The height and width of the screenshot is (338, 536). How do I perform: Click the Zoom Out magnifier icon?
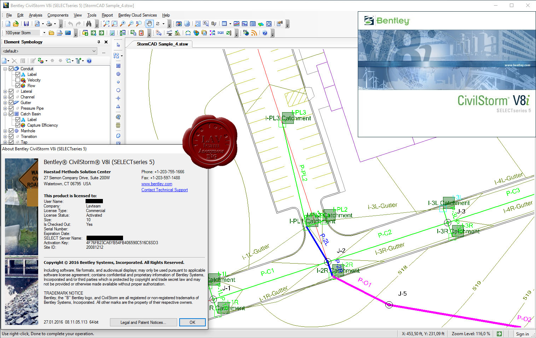(x=131, y=24)
